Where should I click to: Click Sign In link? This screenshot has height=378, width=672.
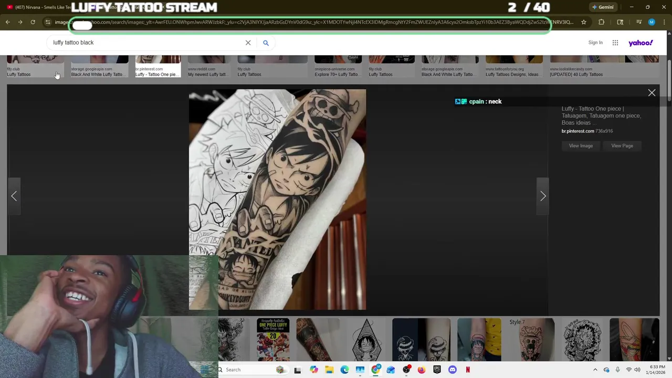click(595, 43)
